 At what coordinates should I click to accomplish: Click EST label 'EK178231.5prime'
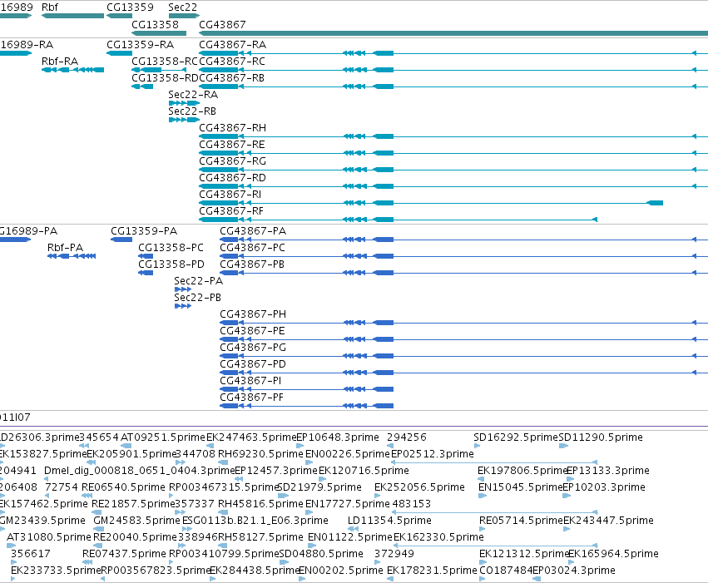[x=432, y=571]
